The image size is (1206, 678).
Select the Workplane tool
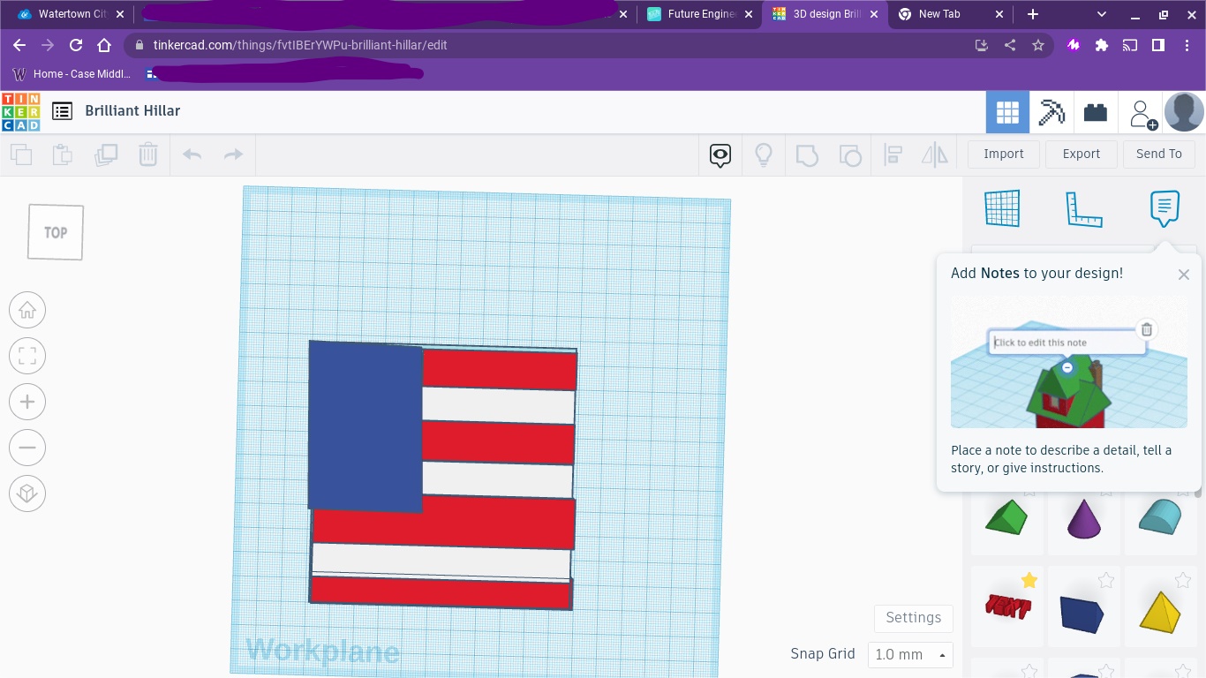1002,209
